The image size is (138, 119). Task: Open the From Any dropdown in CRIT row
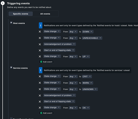73,76
